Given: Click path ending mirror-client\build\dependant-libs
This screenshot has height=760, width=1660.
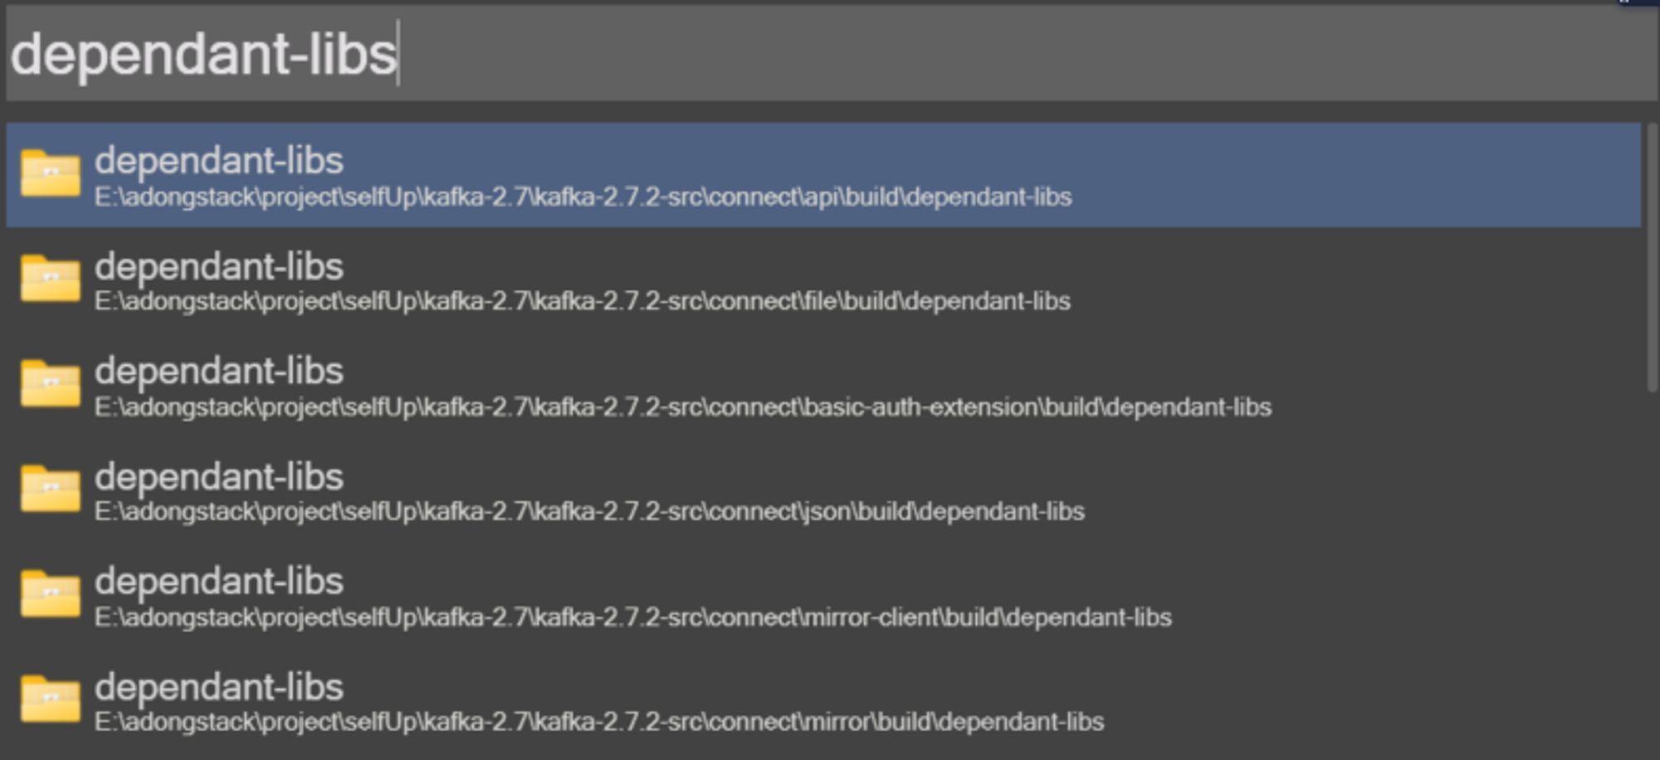Looking at the screenshot, I should (633, 618).
